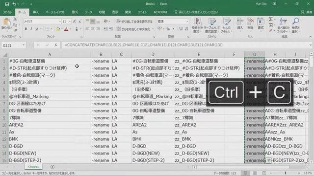
Task: Click the phonetic guide (furigana) icon
Action: click(x=77, y=29)
